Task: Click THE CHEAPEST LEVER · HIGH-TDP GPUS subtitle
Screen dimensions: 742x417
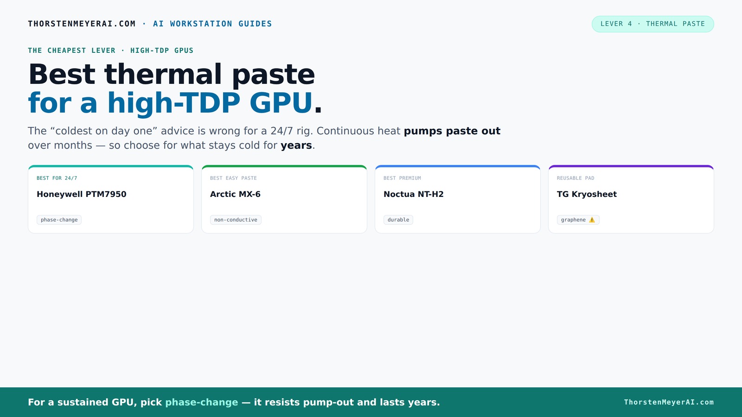Action: 111,51
